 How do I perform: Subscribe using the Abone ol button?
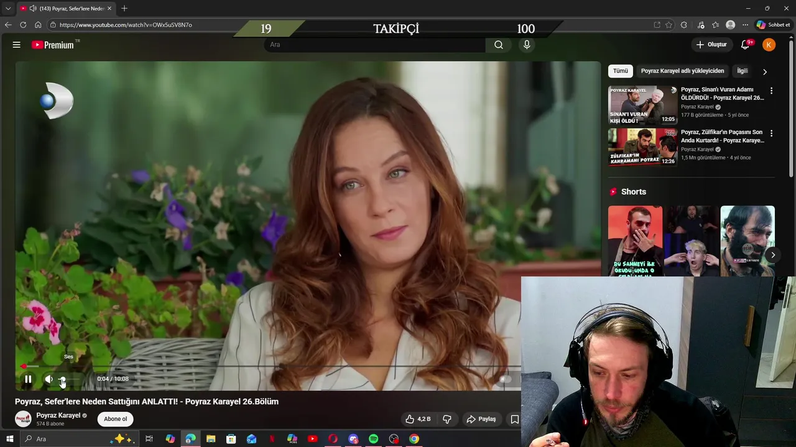click(x=115, y=419)
